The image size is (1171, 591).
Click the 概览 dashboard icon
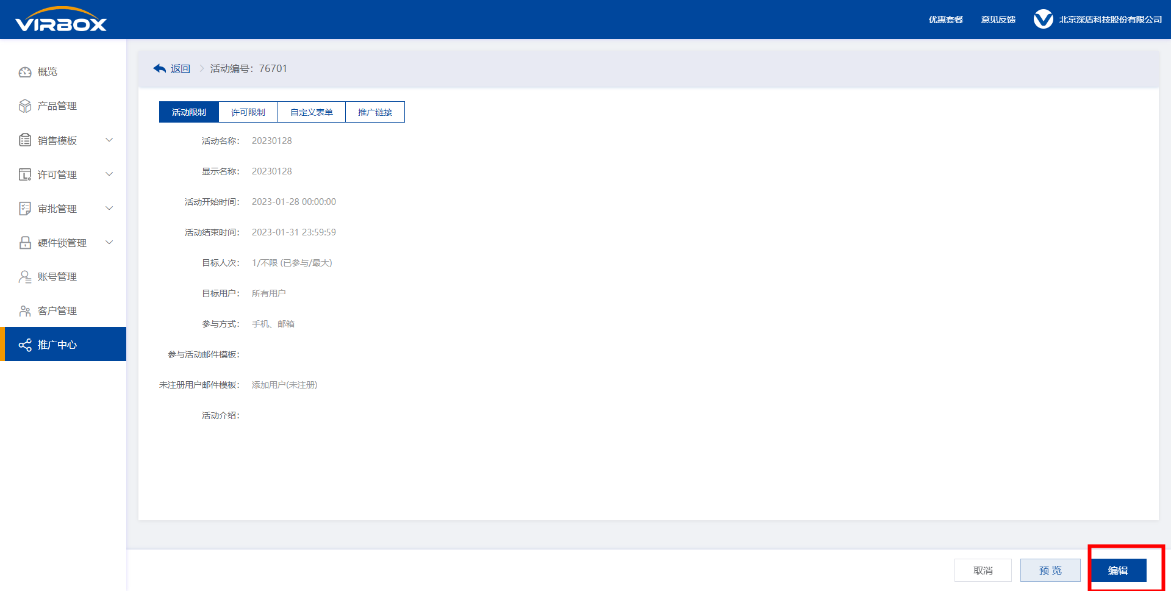pyautogui.click(x=25, y=72)
